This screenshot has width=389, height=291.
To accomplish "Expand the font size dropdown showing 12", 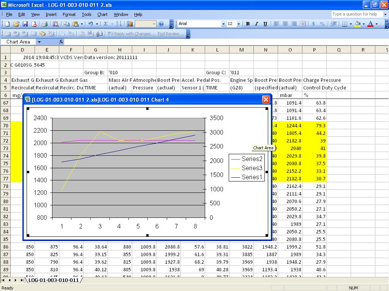I will 239,24.
